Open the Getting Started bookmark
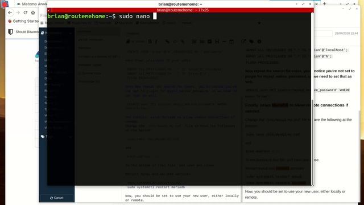 click(23, 21)
